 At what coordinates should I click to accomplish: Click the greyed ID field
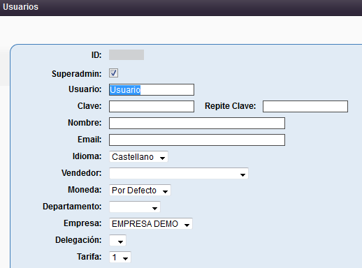coord(126,54)
